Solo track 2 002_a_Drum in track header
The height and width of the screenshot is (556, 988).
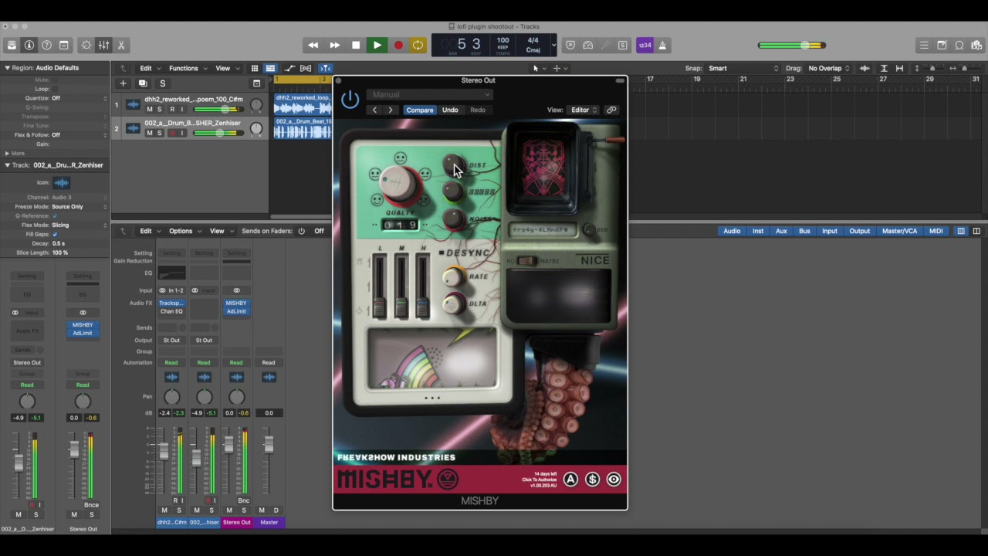pyautogui.click(x=160, y=133)
